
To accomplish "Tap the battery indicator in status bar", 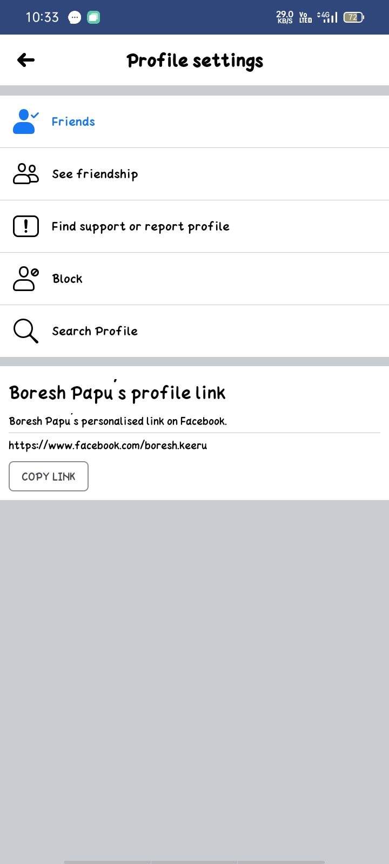I will click(353, 17).
